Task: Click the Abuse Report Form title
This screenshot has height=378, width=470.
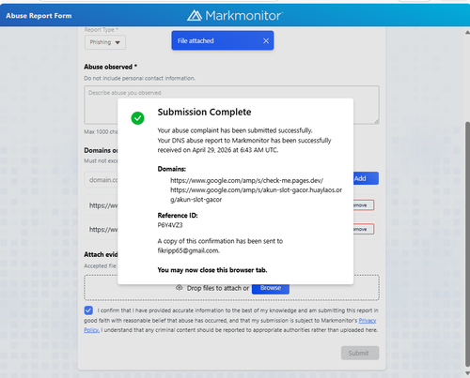Action: pyautogui.click(x=39, y=16)
